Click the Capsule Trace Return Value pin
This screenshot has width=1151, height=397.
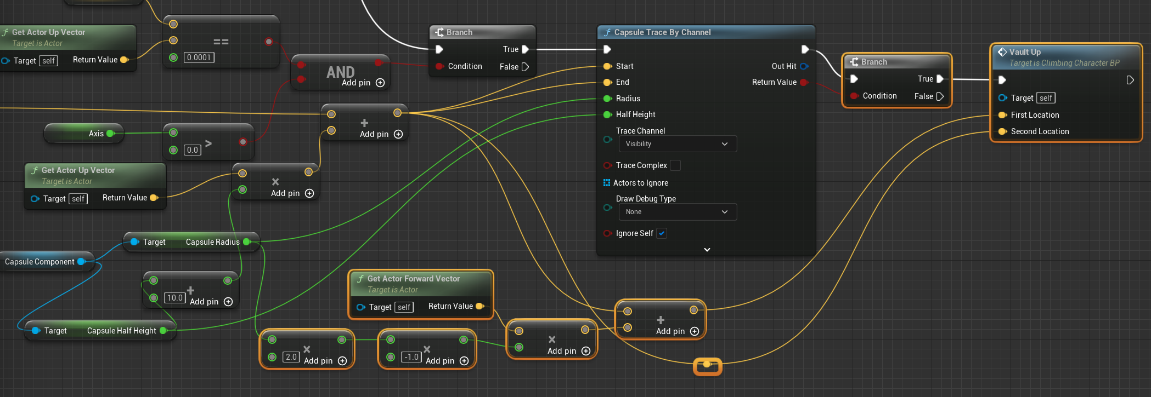coord(804,82)
